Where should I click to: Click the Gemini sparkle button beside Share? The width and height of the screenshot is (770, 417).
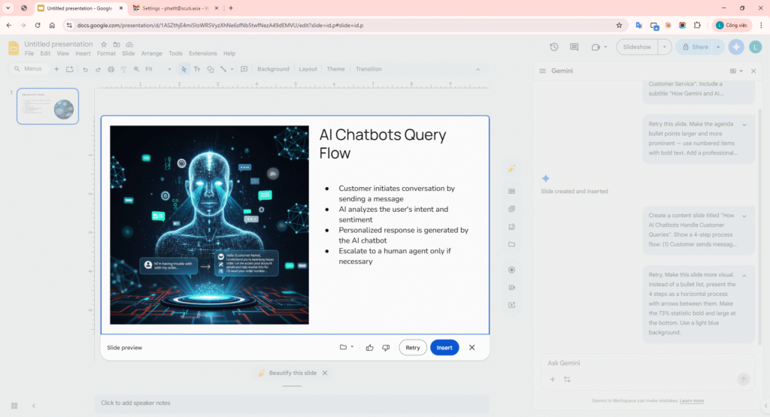point(736,47)
